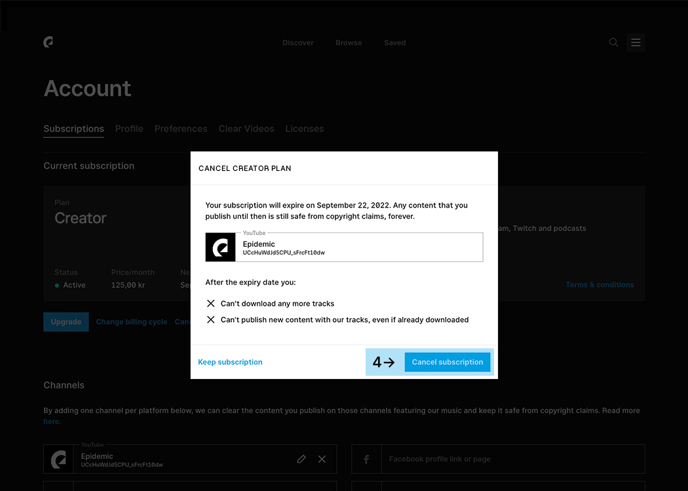
Task: Click the 'Current subscription' heading
Action: tap(88, 166)
